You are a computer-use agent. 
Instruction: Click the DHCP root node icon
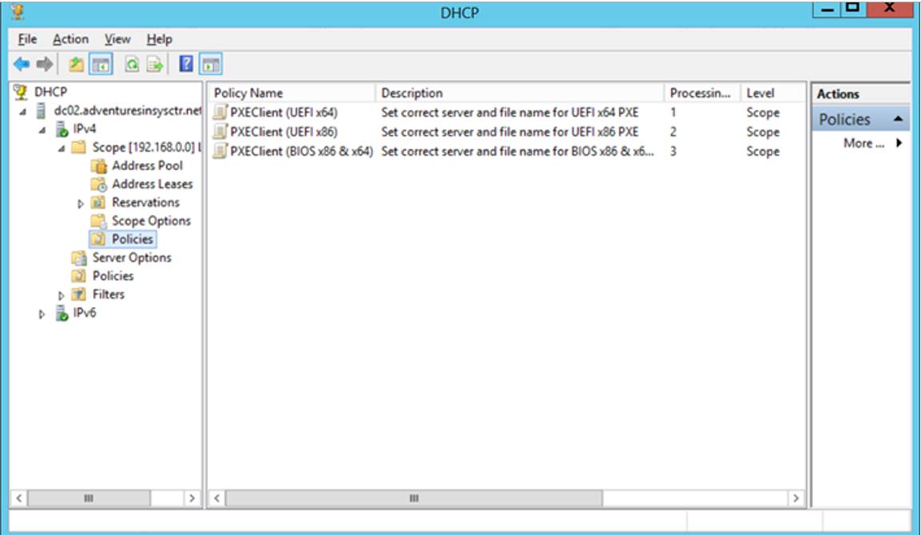click(21, 92)
